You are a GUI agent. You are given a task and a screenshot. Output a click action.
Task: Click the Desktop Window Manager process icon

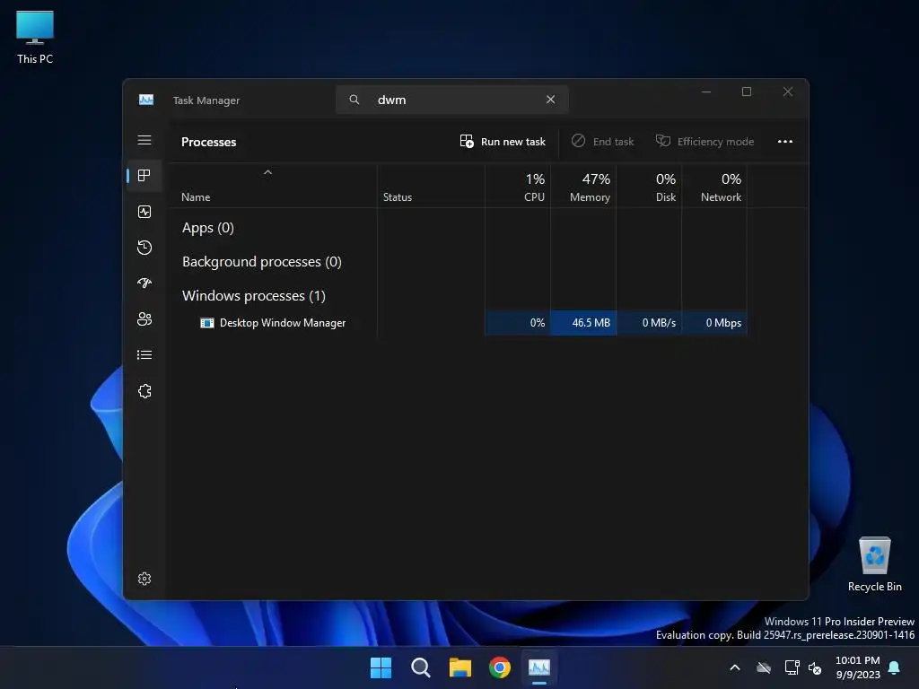pos(207,323)
